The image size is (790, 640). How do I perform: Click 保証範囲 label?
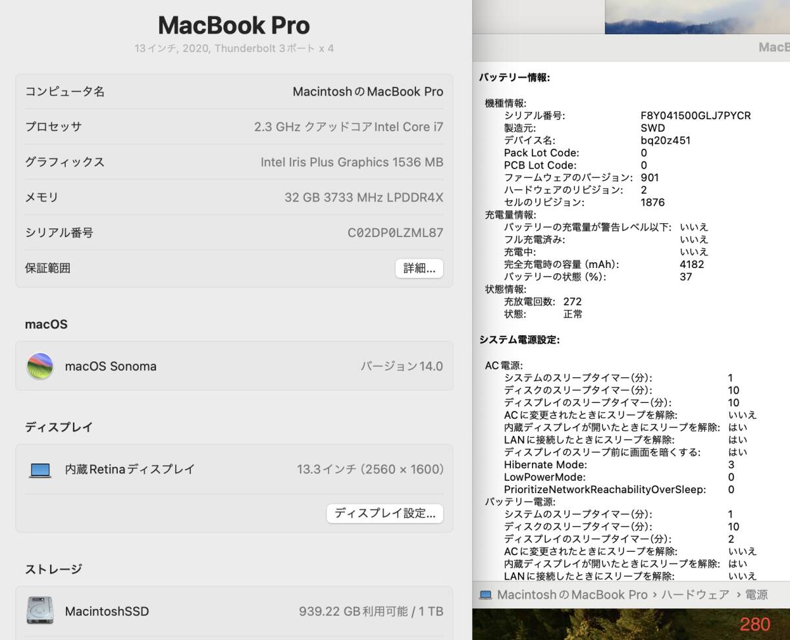47,268
